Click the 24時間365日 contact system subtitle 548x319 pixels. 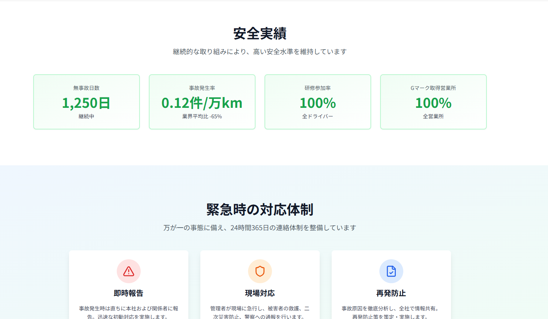click(260, 228)
